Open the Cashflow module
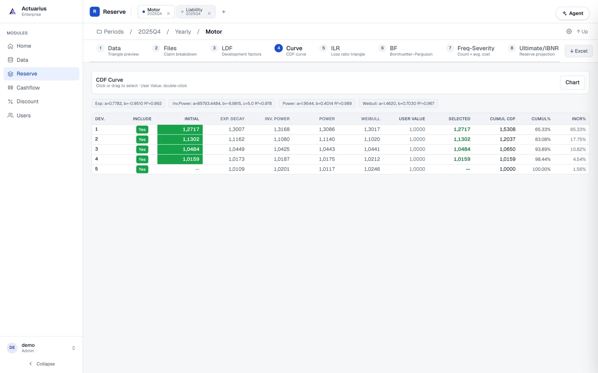This screenshot has height=373, width=598. [41, 88]
